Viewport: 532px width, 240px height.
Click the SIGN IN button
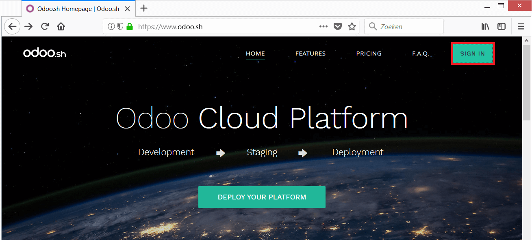pos(473,54)
